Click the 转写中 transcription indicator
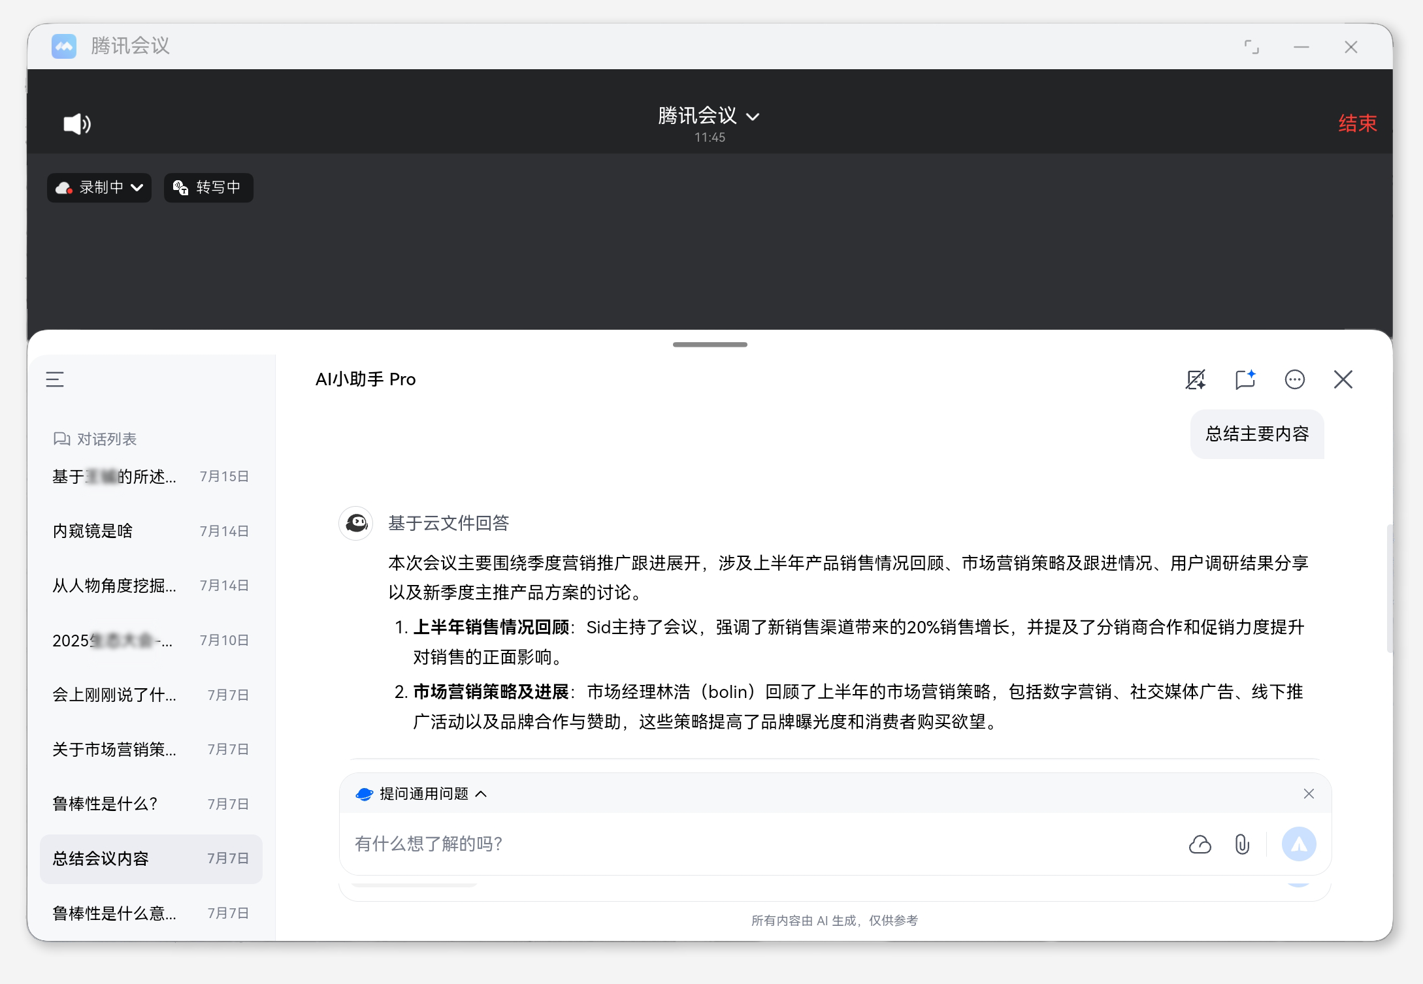 pos(208,187)
